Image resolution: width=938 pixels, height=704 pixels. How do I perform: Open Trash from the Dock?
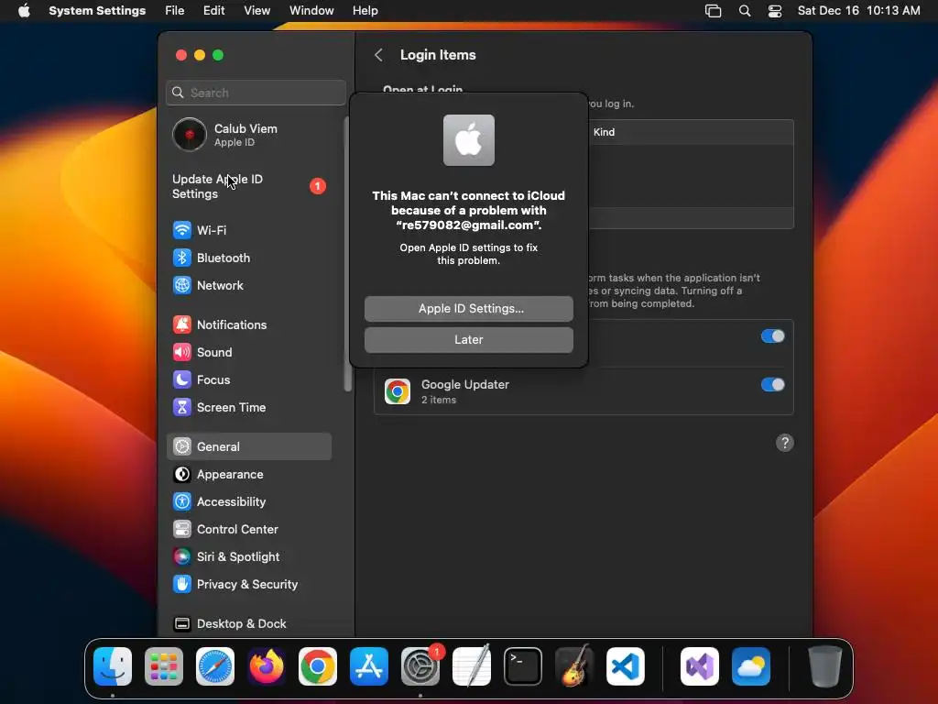pyautogui.click(x=824, y=666)
